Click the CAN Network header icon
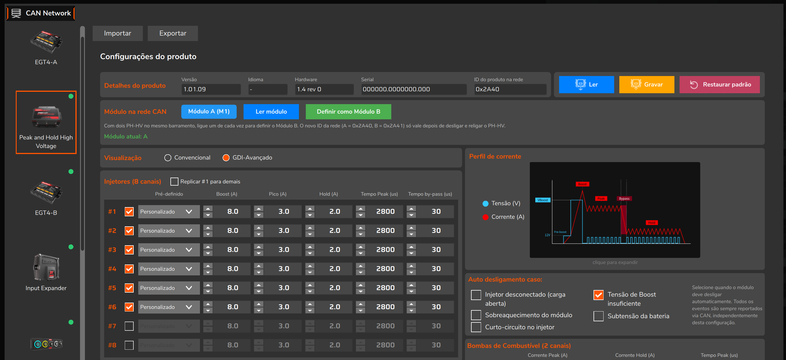This screenshot has width=786, height=360. 16,13
